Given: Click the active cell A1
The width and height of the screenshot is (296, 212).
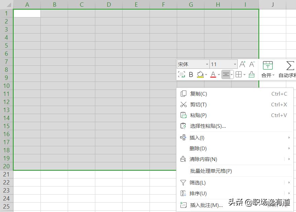Looking at the screenshot, I should [x=27, y=13].
